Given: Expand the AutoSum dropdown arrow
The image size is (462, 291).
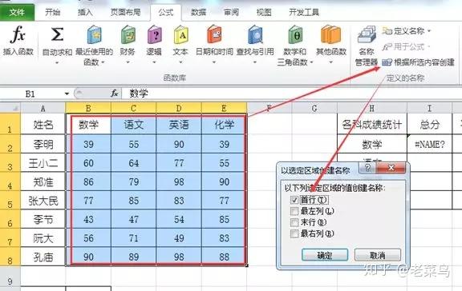Looking at the screenshot, I should [57, 62].
